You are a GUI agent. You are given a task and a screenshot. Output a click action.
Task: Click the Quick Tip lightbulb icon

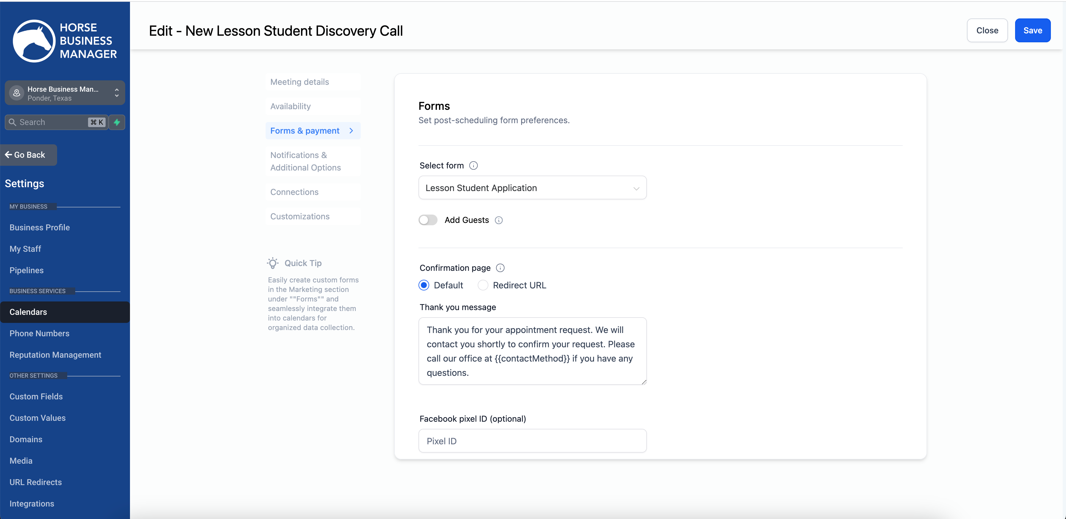[x=273, y=263]
